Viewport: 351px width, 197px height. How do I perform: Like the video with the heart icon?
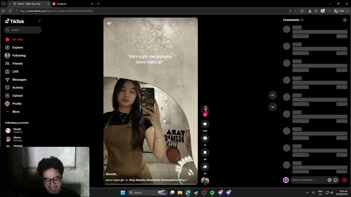[205, 124]
